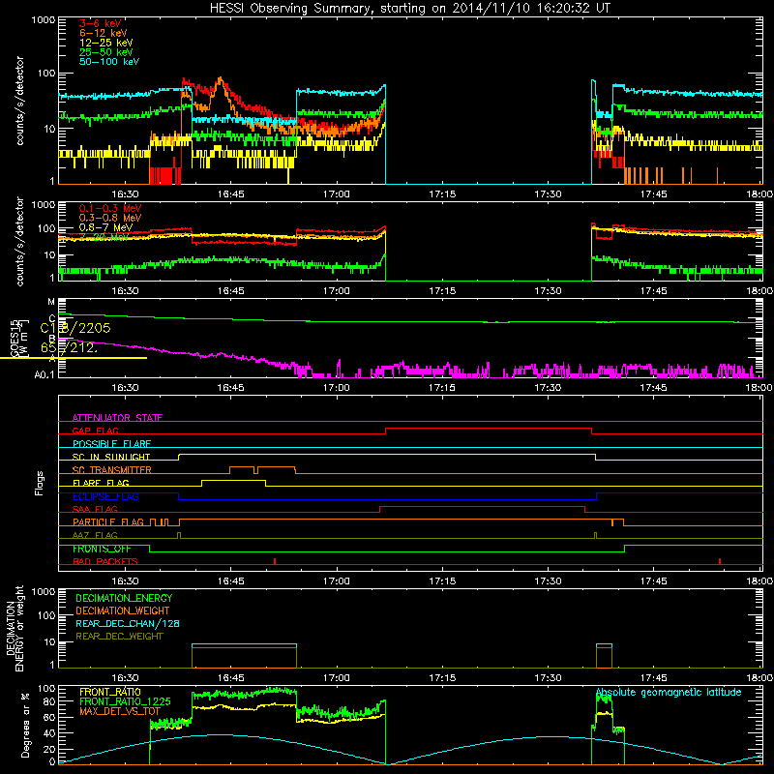This screenshot has width=774, height=774.
Task: Click the 'SC_TRANSMITTER' flag label
Action: click(112, 469)
